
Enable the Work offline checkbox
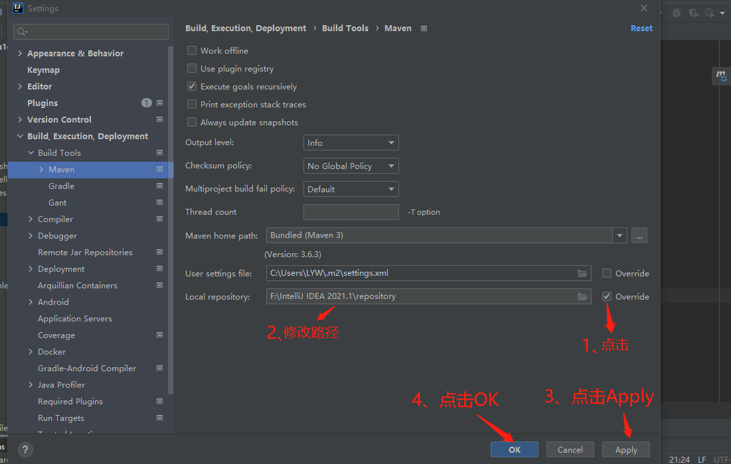tap(192, 50)
